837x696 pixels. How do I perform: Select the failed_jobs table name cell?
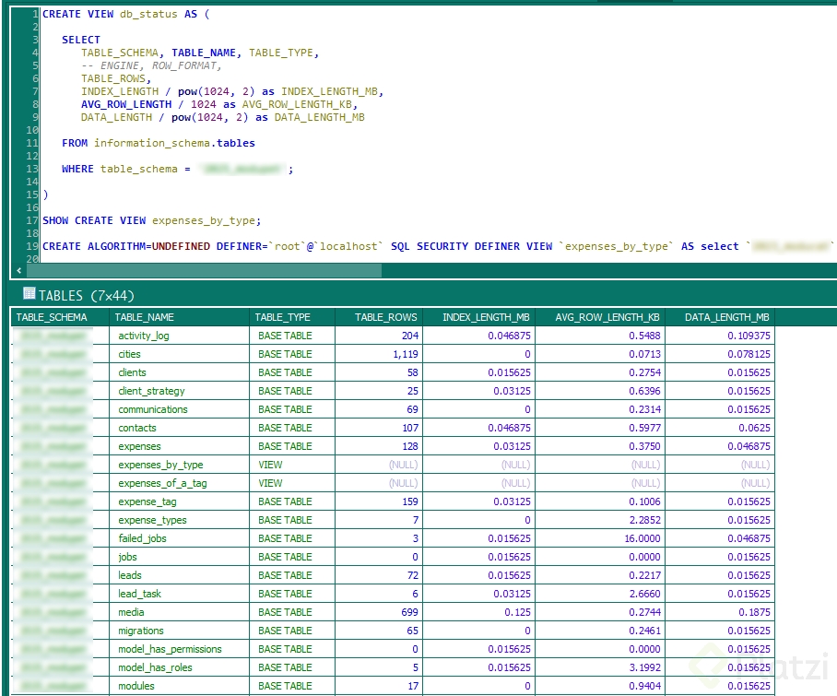179,538
